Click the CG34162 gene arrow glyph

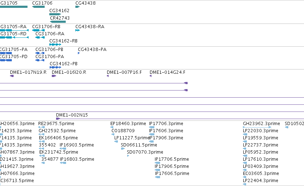[x=55, y=14]
